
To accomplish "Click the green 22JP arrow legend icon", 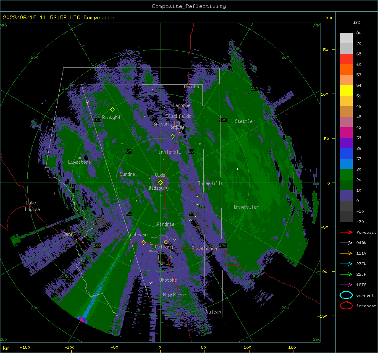I will 346,274.
